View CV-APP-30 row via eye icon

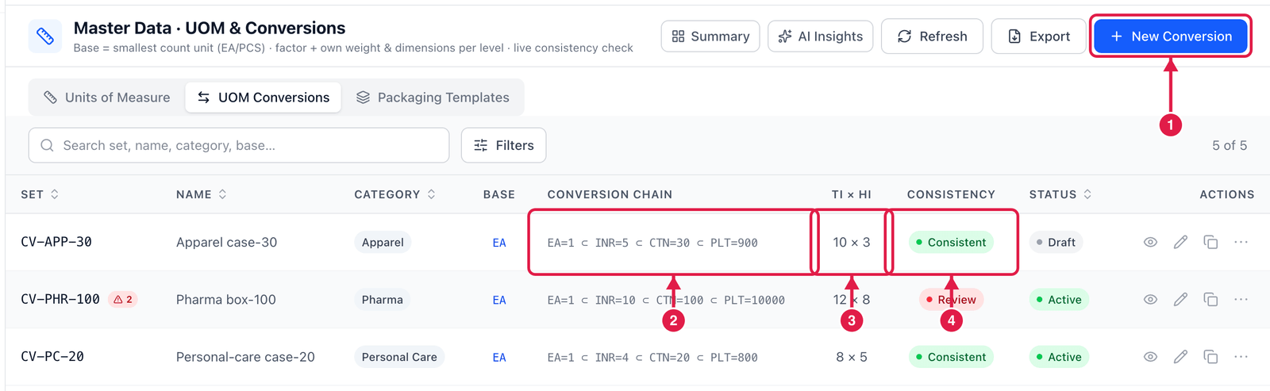(1150, 242)
